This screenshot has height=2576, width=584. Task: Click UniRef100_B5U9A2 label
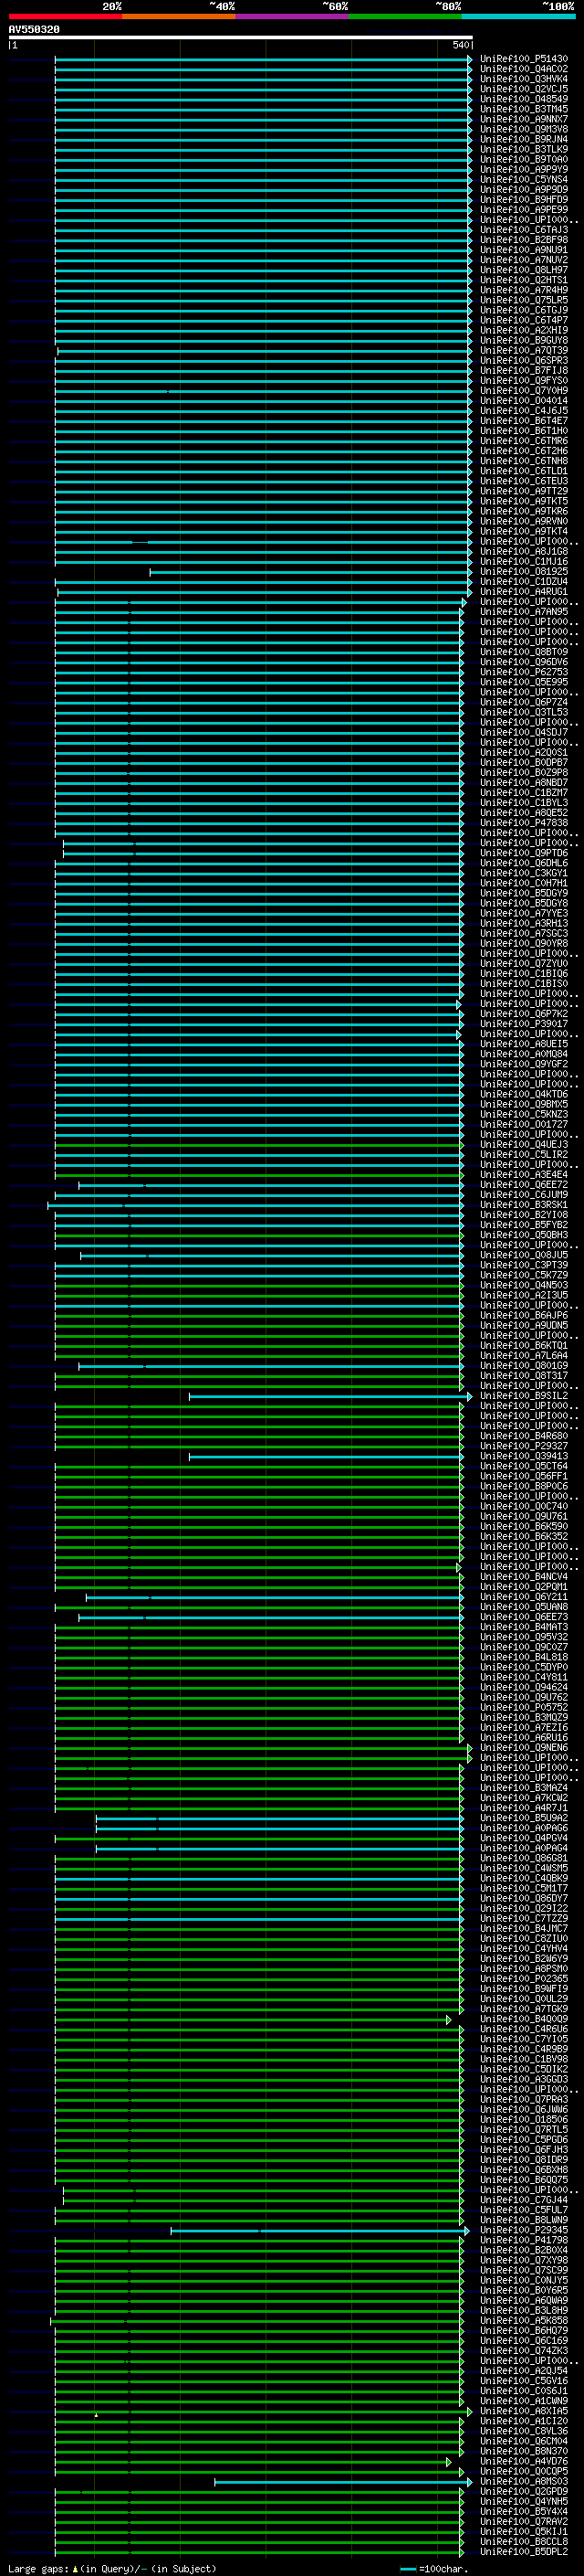click(x=524, y=1818)
